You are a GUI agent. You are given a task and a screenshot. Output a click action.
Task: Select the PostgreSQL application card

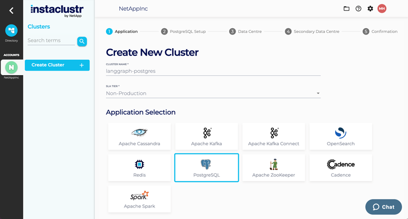[207, 168]
